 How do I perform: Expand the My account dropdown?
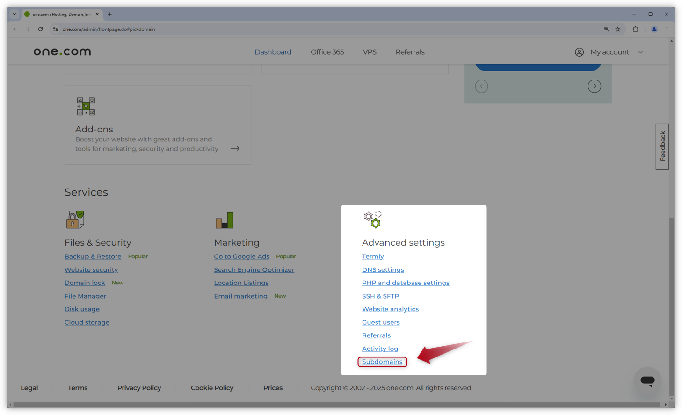[x=640, y=52]
